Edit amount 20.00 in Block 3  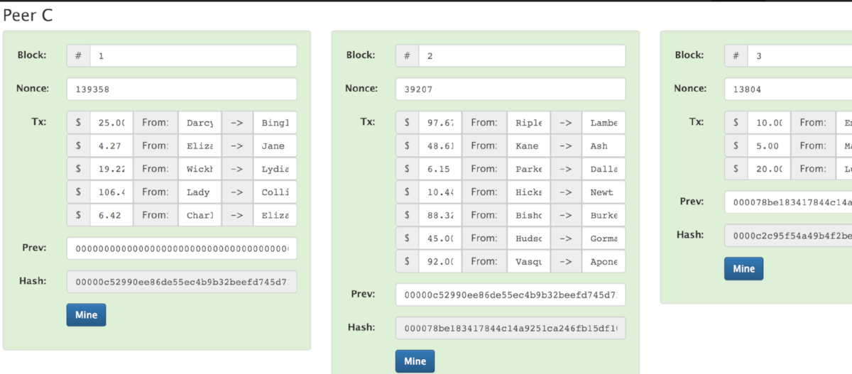769,169
